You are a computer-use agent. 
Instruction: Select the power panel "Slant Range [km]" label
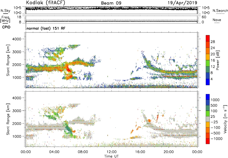[8, 60]
